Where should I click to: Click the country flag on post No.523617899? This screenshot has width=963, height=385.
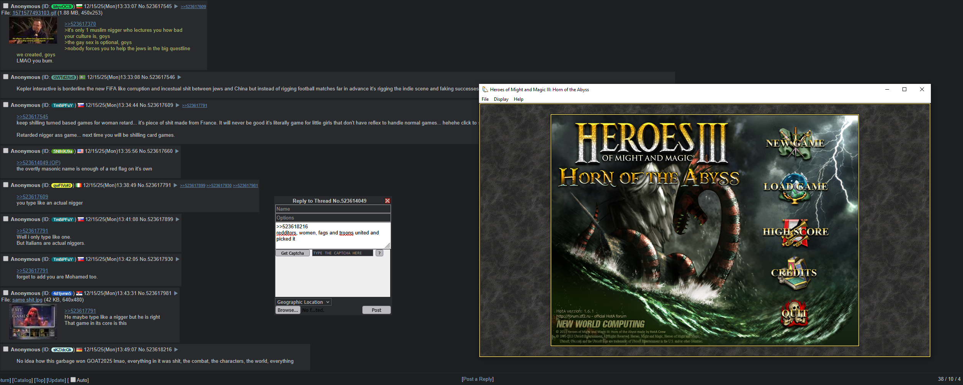pyautogui.click(x=81, y=220)
